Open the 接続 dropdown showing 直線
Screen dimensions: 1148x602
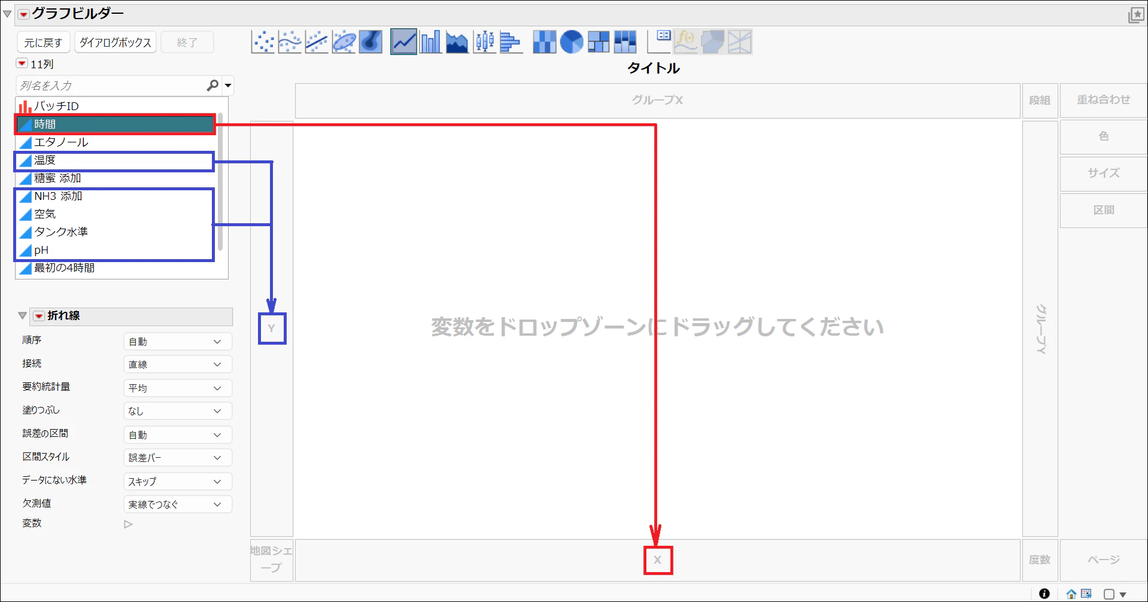(178, 364)
